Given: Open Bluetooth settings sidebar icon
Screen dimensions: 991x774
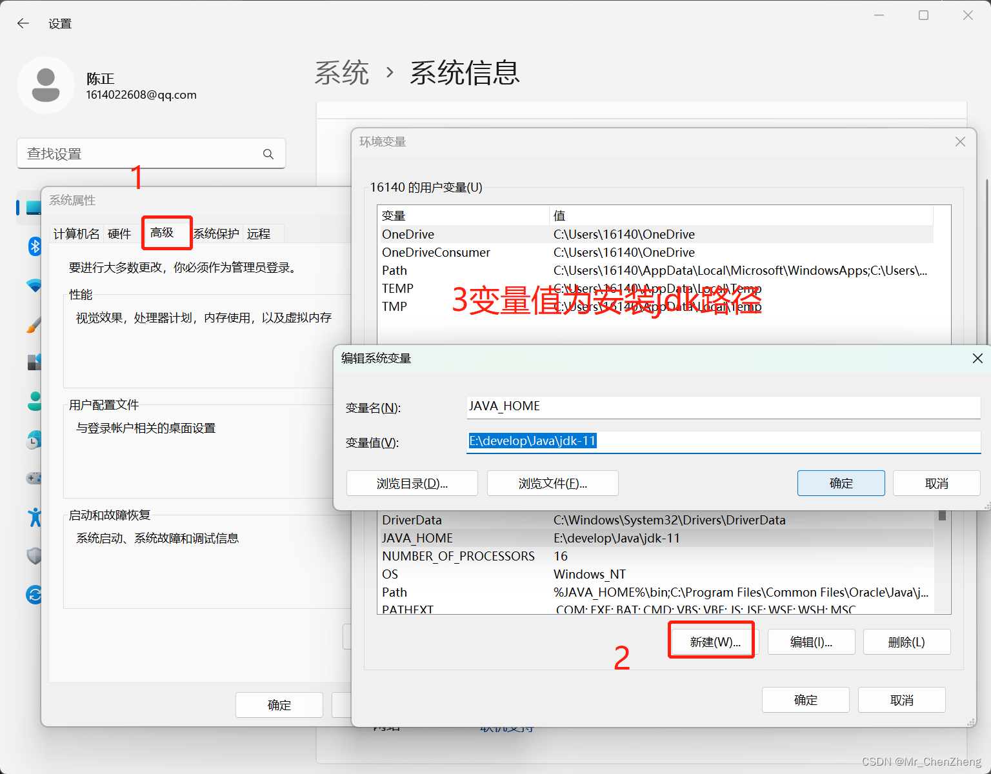Looking at the screenshot, I should tap(35, 246).
